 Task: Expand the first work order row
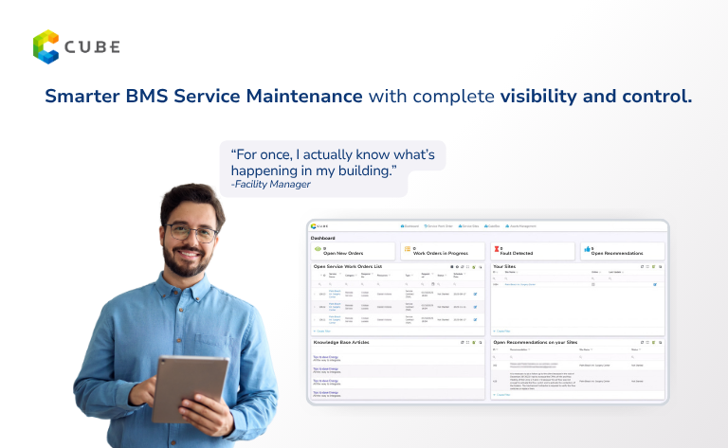[314, 295]
